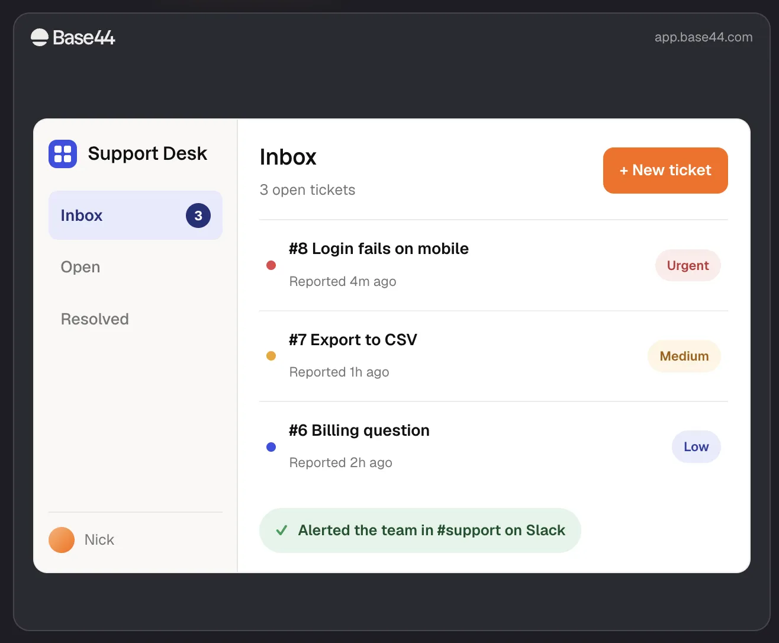Click the Support Desk grid app icon

(63, 154)
